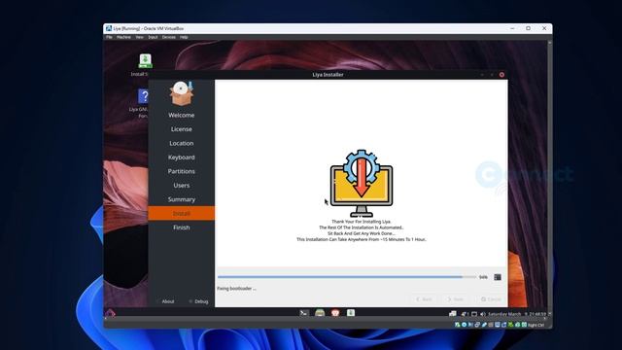This screenshot has width=622, height=350.
Task: Click the 'Thank You For Installing Liya' line
Action: (x=362, y=222)
